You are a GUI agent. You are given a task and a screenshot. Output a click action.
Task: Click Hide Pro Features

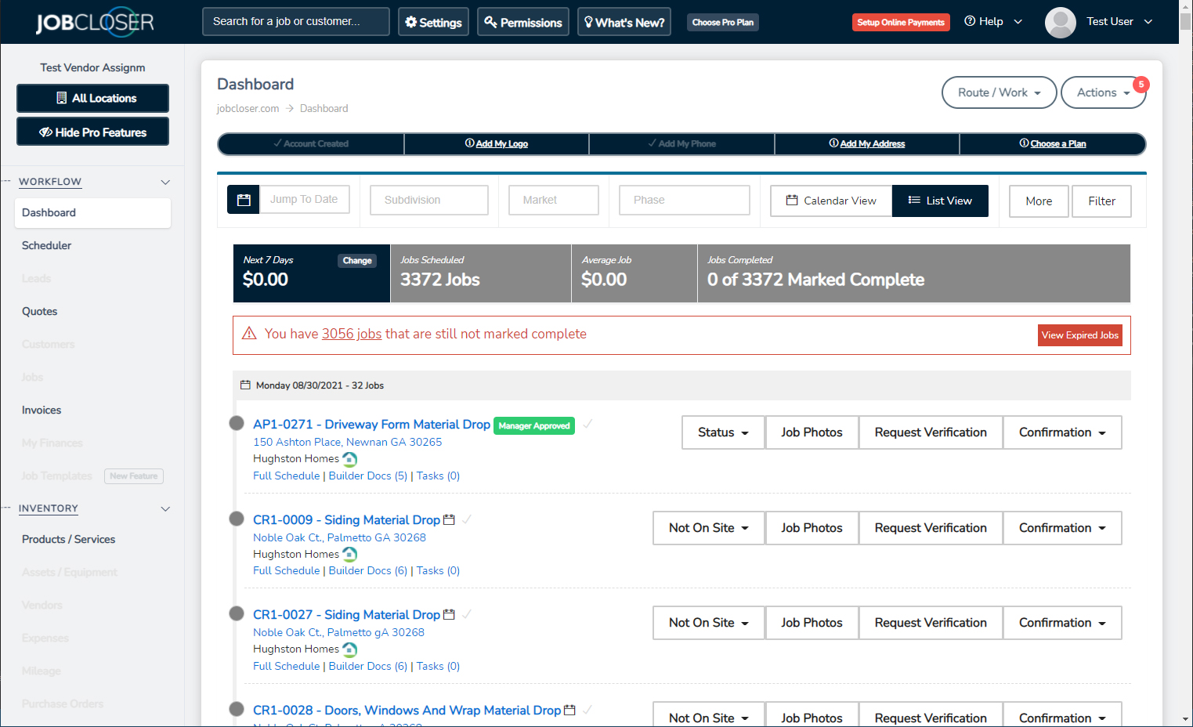click(x=92, y=131)
